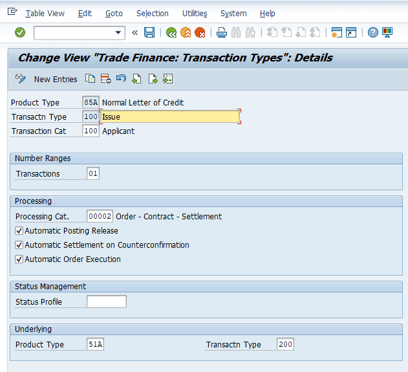Click the green Enter checkmark icon

tap(20, 32)
